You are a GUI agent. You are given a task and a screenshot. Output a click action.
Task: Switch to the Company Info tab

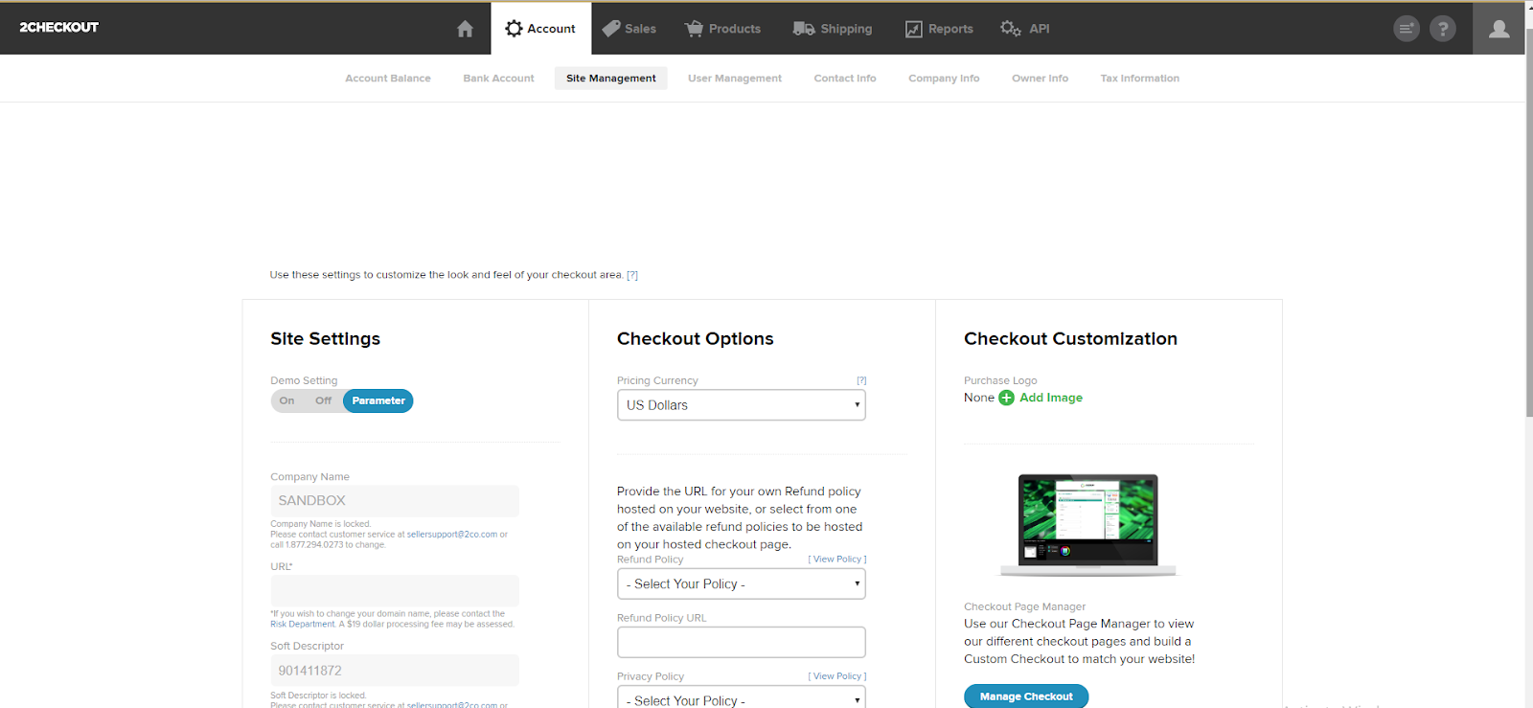(944, 79)
